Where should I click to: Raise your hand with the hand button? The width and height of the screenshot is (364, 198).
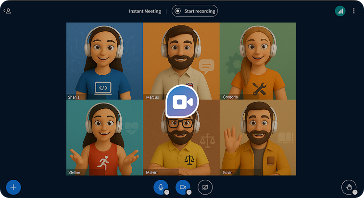349,187
